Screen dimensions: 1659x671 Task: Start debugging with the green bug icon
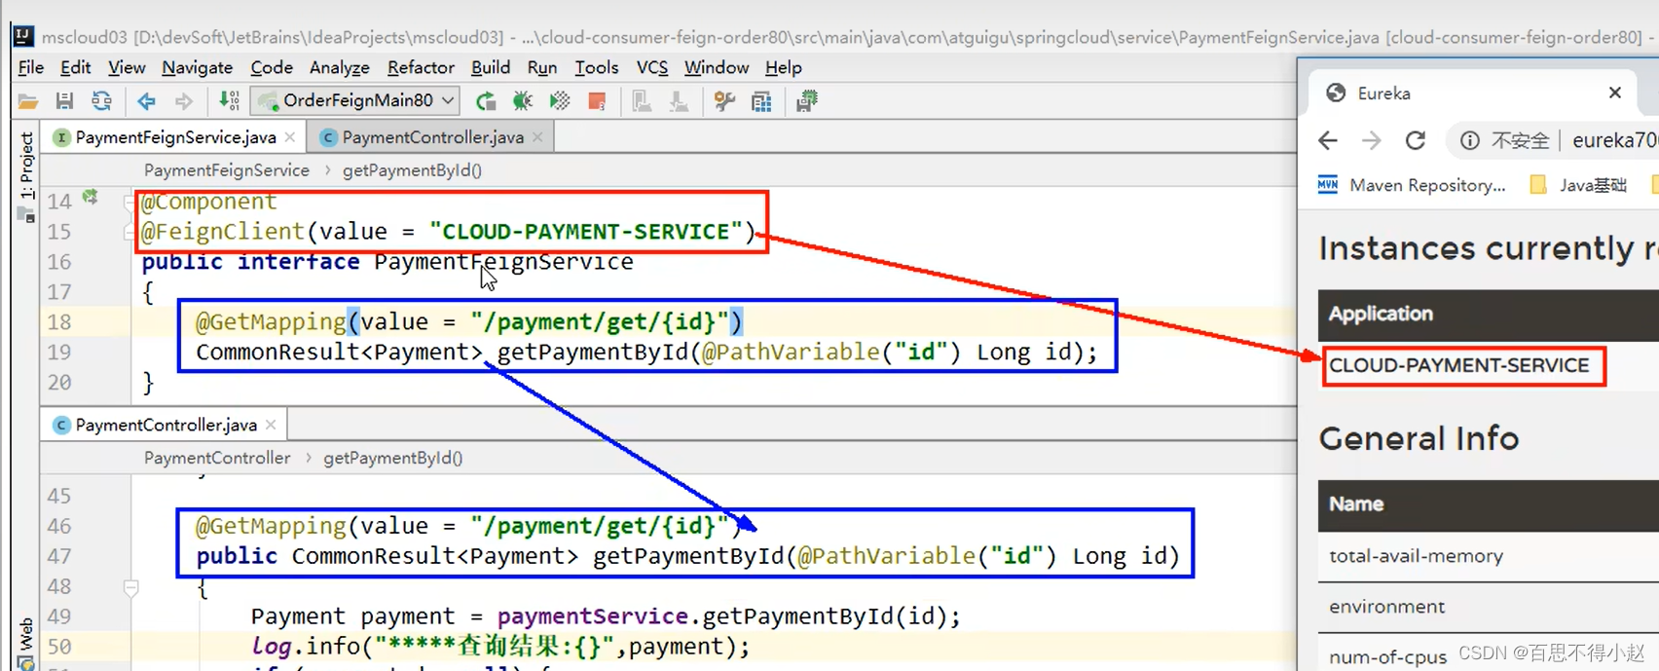click(523, 100)
